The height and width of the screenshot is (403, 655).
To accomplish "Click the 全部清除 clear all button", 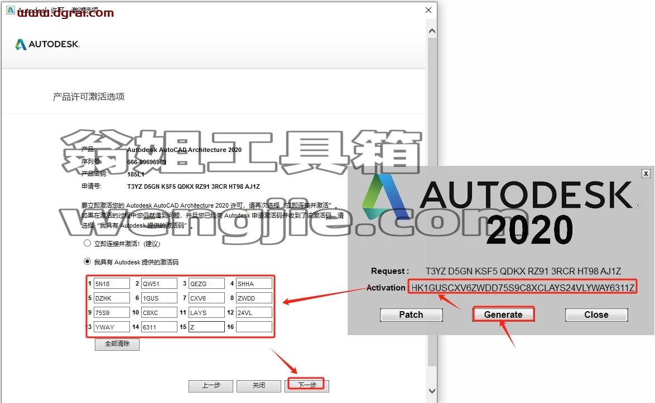I will click(x=117, y=344).
